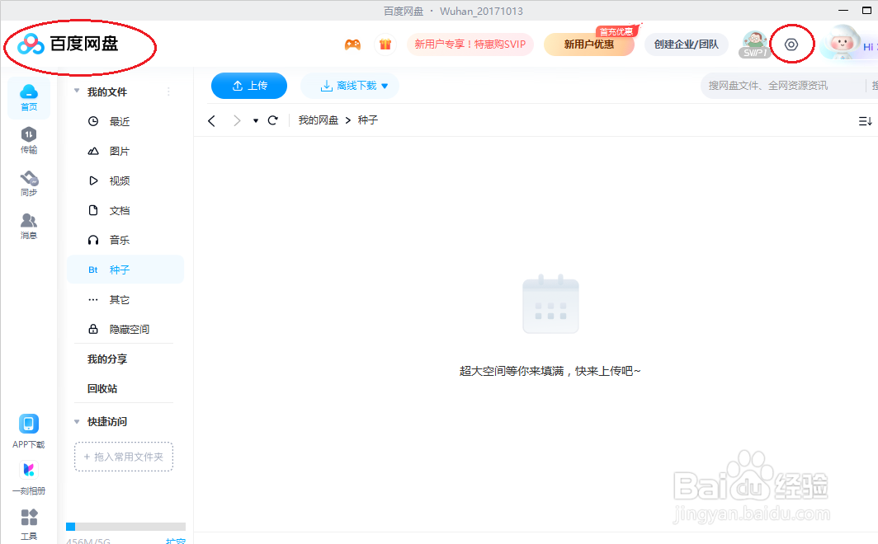Click 新用户专享 特惠购SVIP promo
Screen dimensions: 878x544
(x=470, y=45)
